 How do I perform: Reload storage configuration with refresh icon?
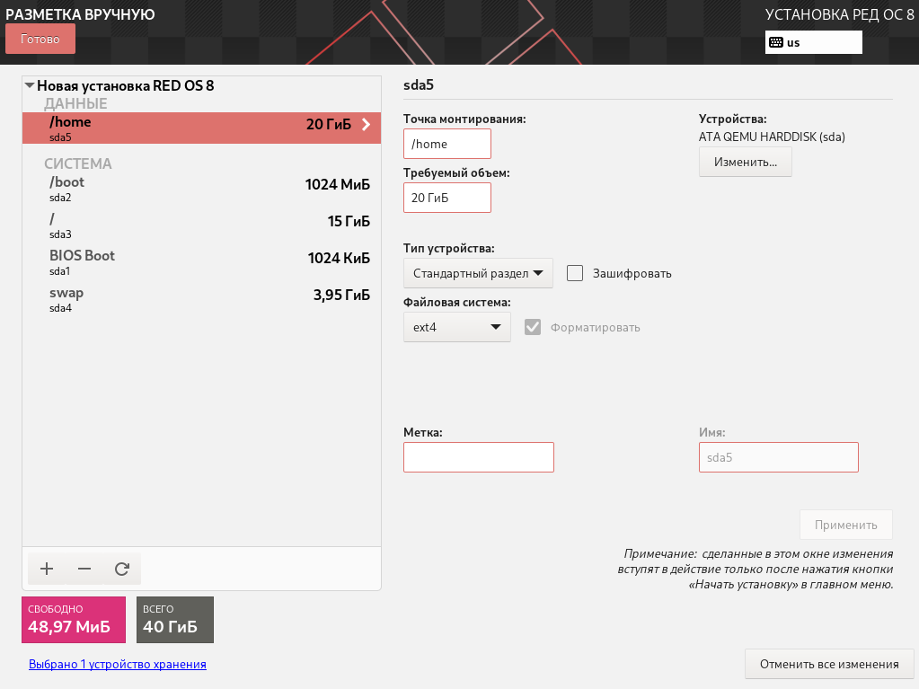tap(122, 569)
